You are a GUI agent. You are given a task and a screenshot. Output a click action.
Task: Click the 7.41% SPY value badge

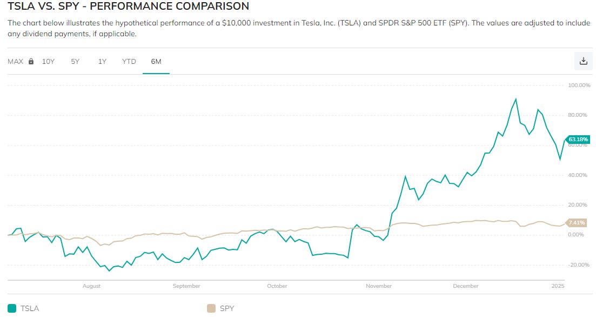pos(577,223)
